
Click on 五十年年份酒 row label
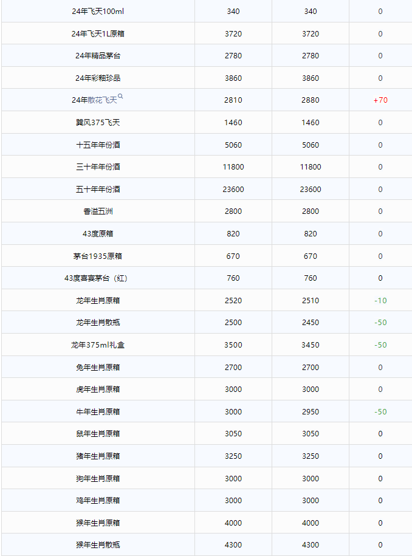98,190
